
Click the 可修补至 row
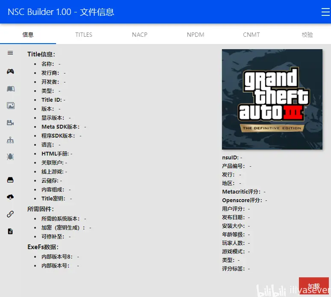[x=56, y=236]
